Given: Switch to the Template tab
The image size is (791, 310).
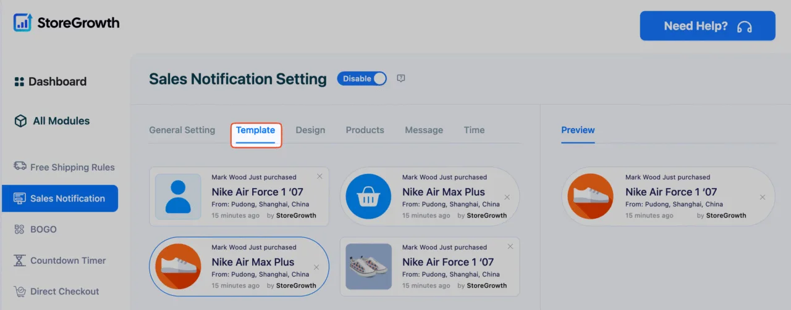Looking at the screenshot, I should coord(256,131).
